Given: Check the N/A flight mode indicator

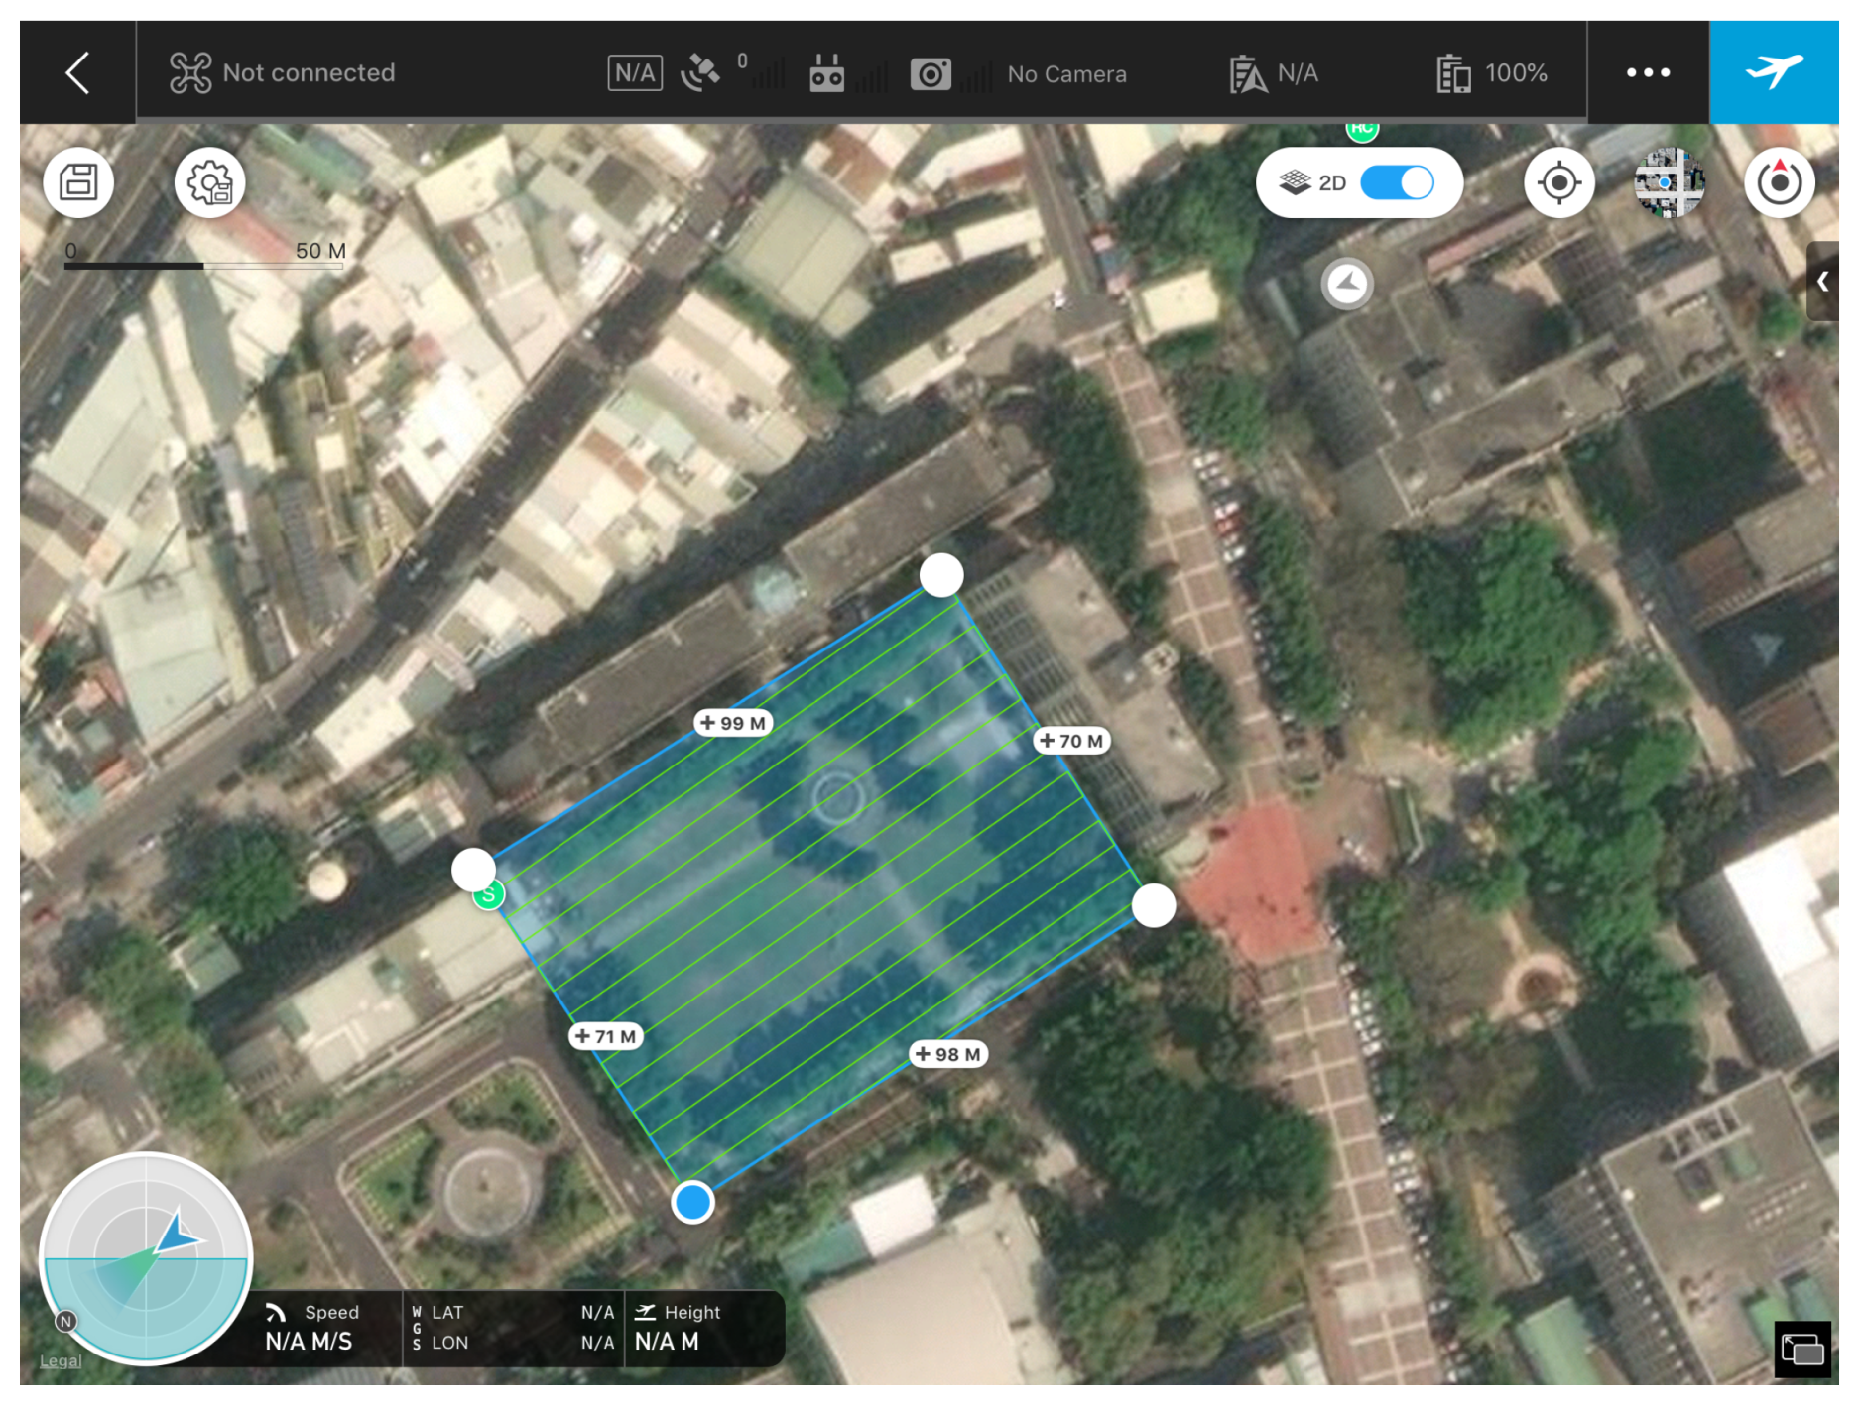Looking at the screenshot, I should click(635, 72).
